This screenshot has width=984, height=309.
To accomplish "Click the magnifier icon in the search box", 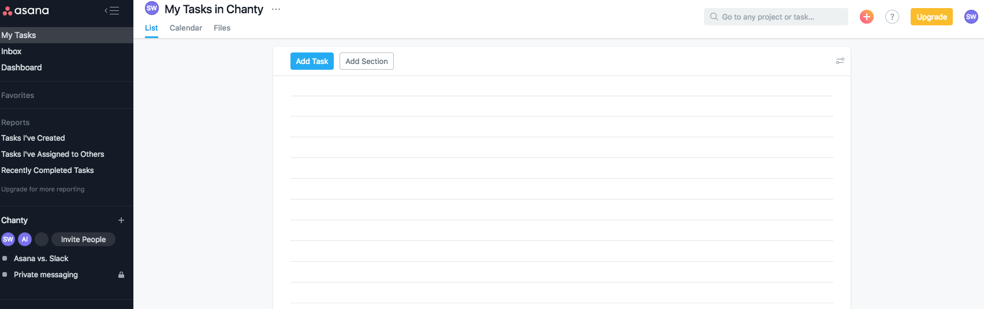I will pos(714,17).
